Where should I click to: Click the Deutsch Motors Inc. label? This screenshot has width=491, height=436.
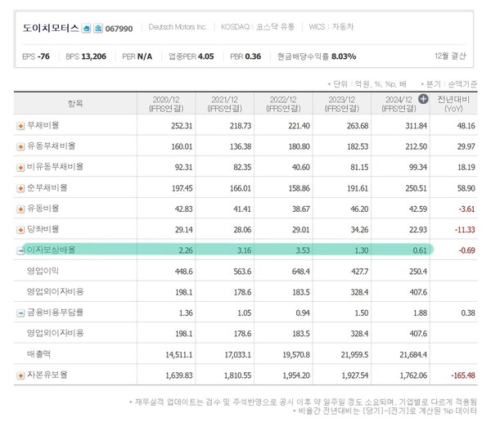tap(178, 27)
